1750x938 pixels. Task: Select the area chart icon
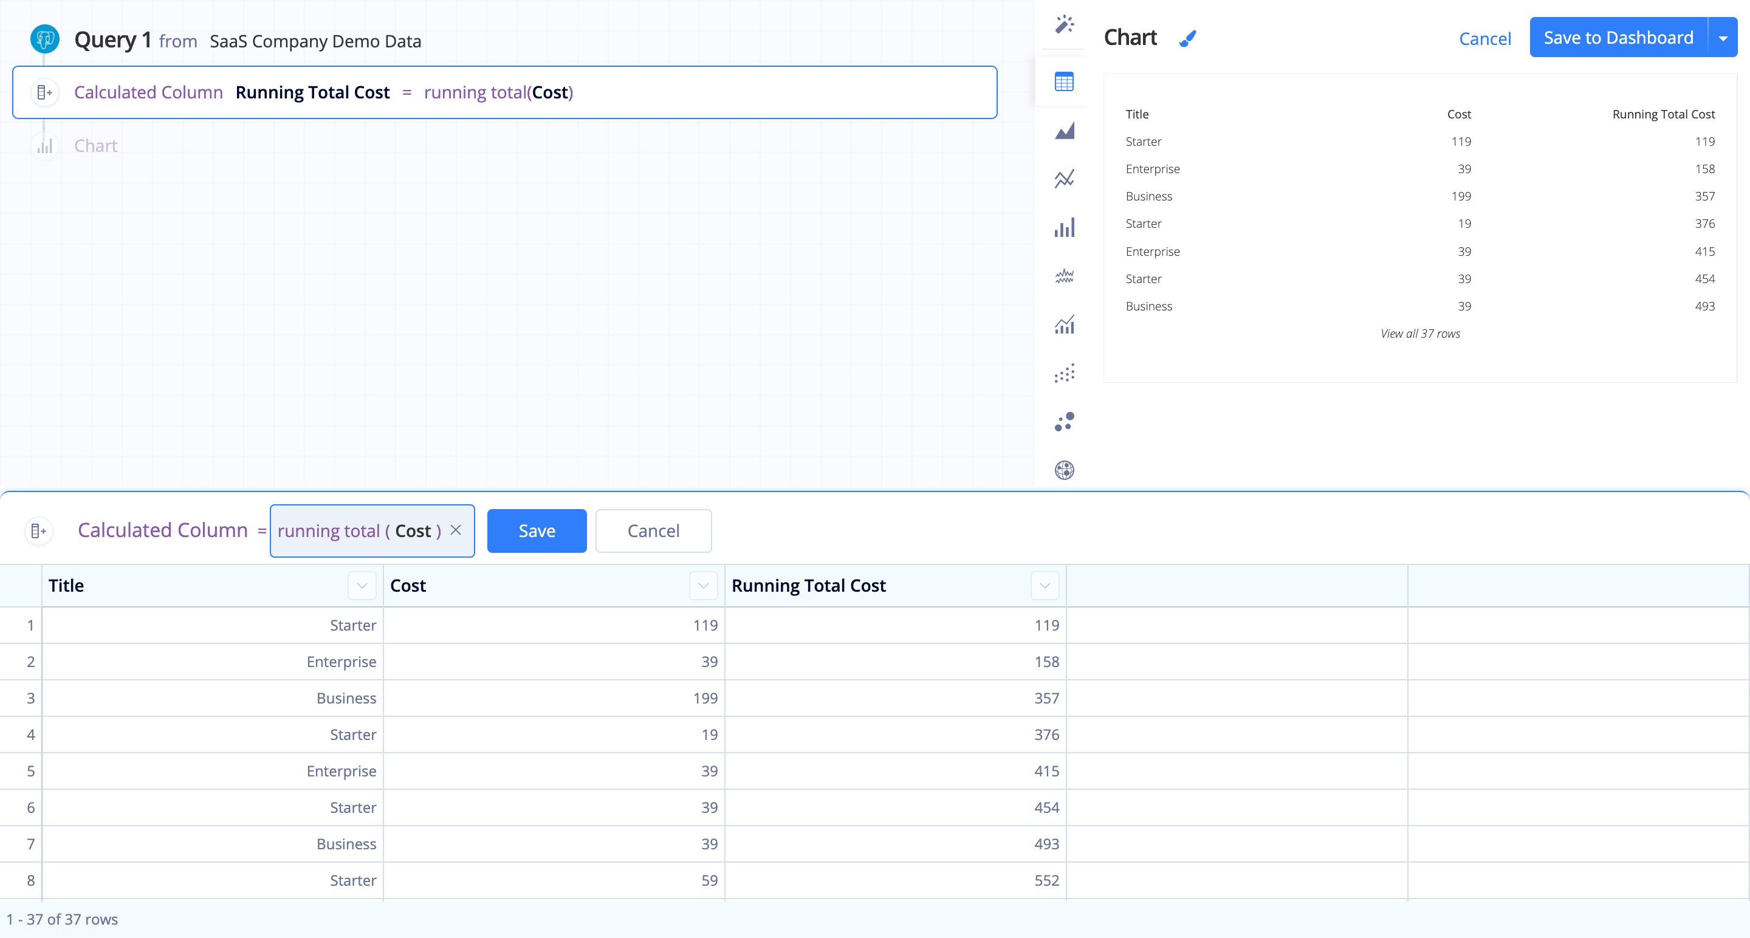pos(1063,131)
